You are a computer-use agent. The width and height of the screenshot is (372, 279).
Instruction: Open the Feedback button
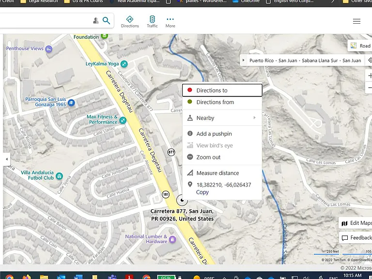[356, 237]
